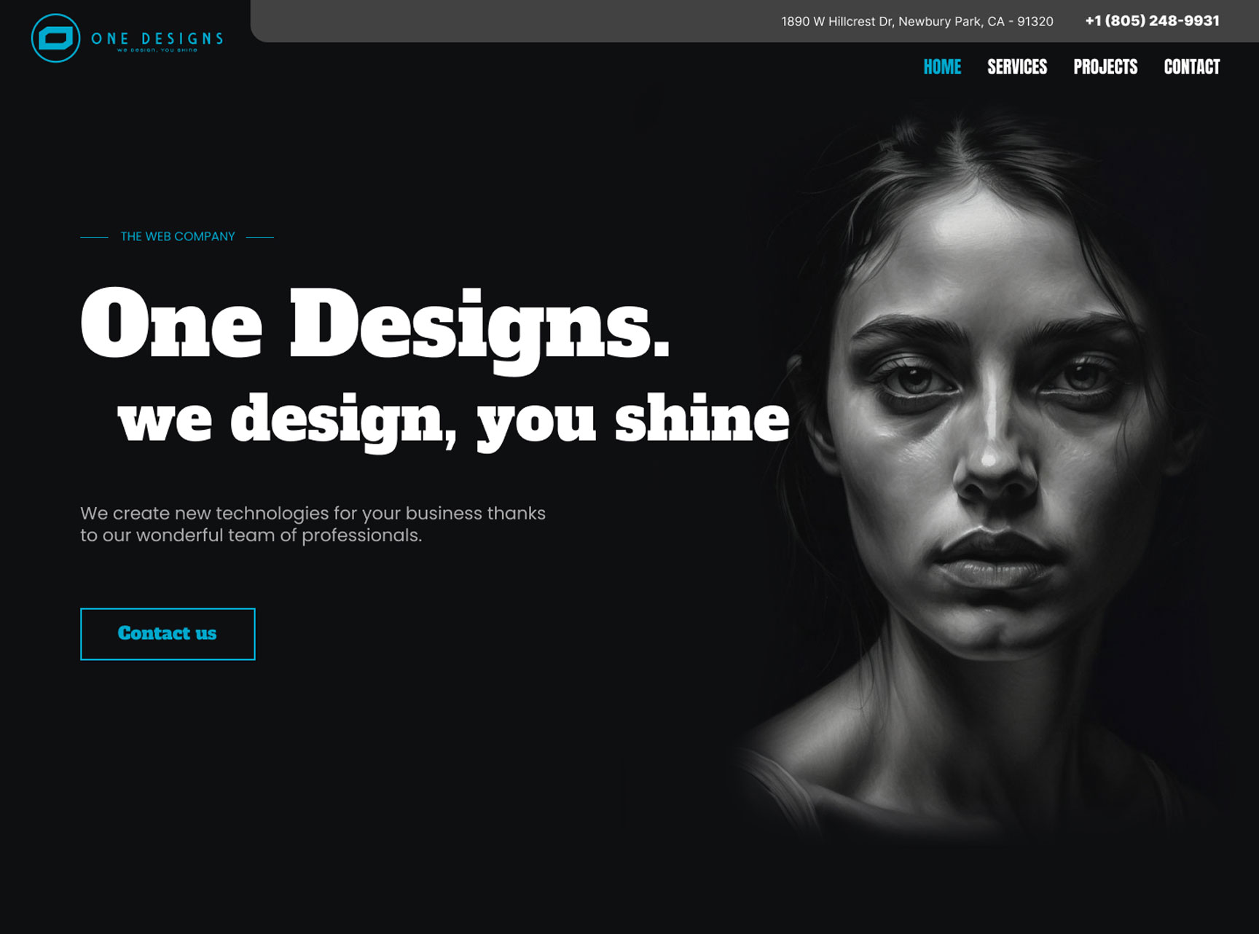Image resolution: width=1259 pixels, height=934 pixels.
Task: Click the 'We create new technologies' paragraph line
Action: pyautogui.click(x=313, y=513)
